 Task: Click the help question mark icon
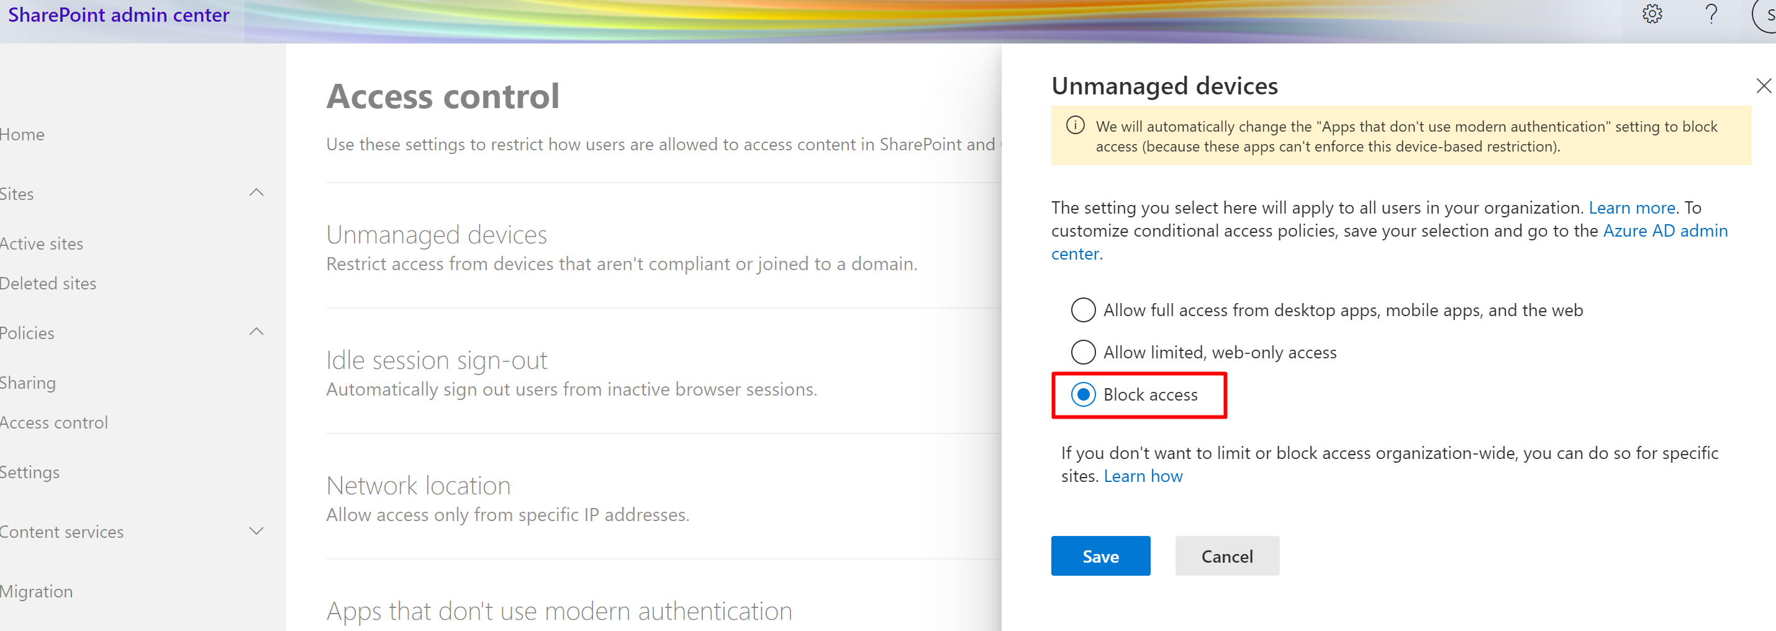(1711, 14)
